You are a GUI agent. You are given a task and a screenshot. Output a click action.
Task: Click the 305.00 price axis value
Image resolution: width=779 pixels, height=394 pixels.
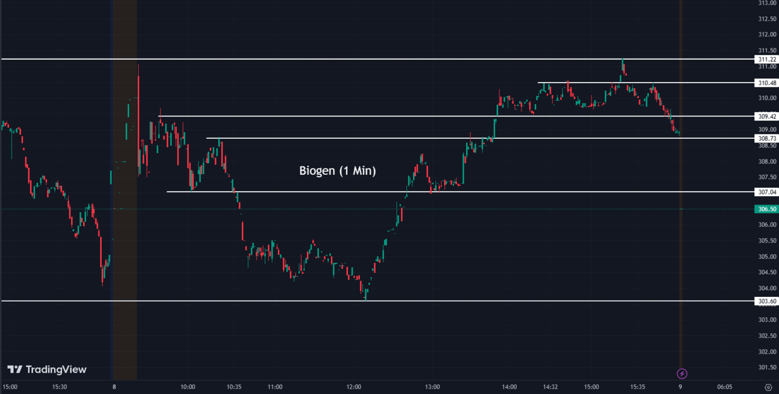click(x=766, y=256)
